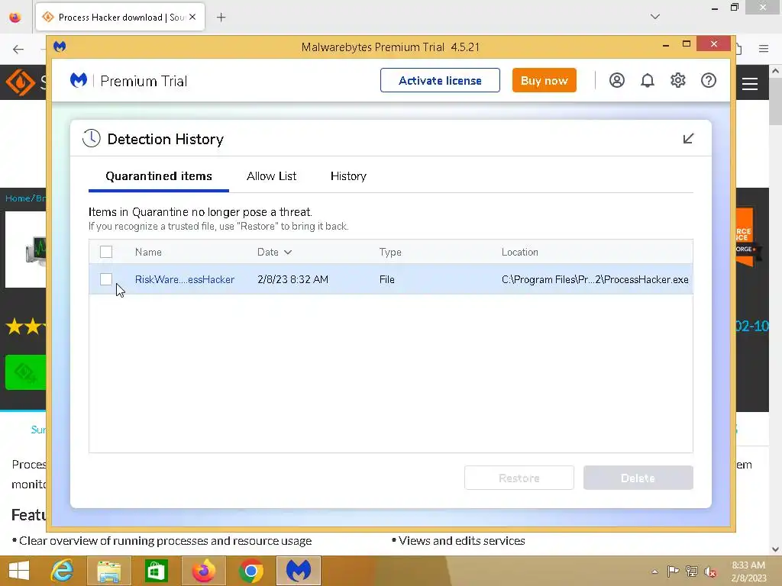Open Malwarebytes settings gear
The image size is (782, 586).
678,80
